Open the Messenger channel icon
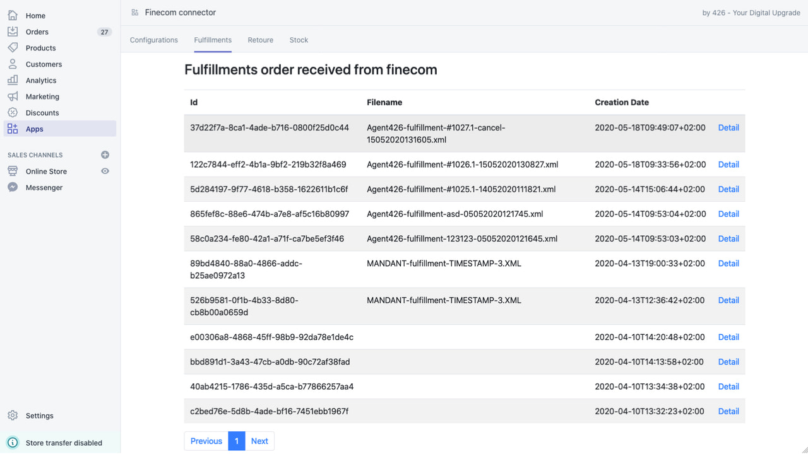 click(x=14, y=187)
